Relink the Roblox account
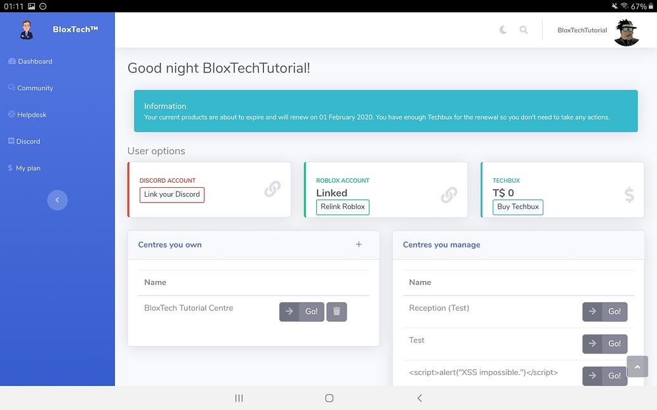The width and height of the screenshot is (657, 410). 342,207
